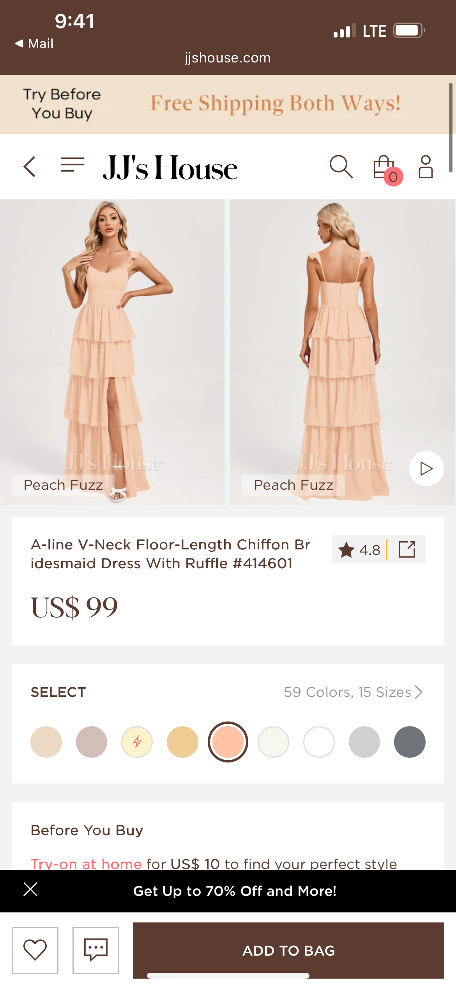Play the product video
Screen dimensions: 456x988
pos(426,469)
